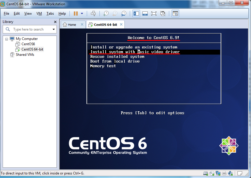251x178 pixels.
Task: Close the Library panel
Action: [55, 22]
